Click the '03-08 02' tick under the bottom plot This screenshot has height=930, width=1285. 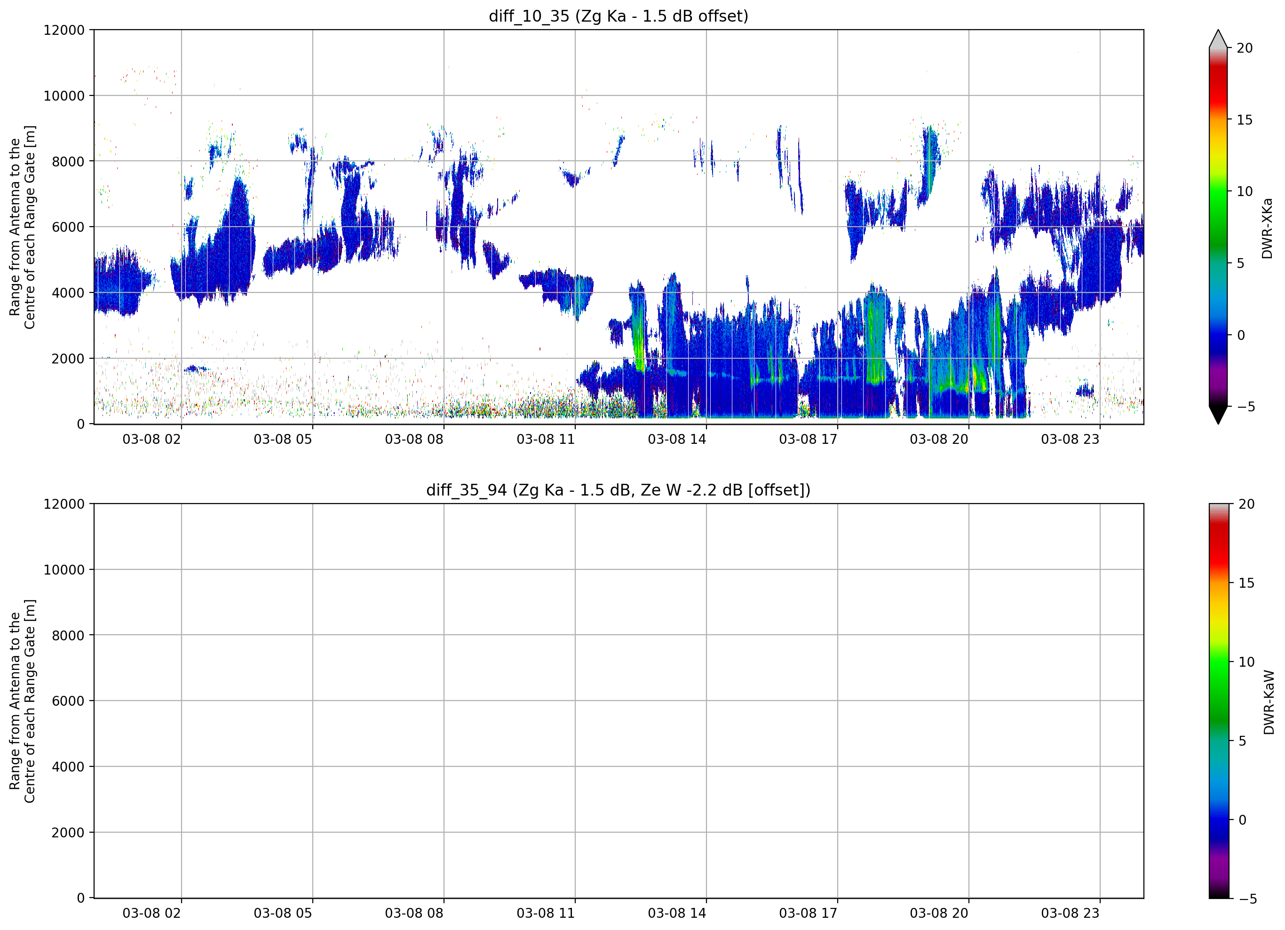[x=151, y=914]
